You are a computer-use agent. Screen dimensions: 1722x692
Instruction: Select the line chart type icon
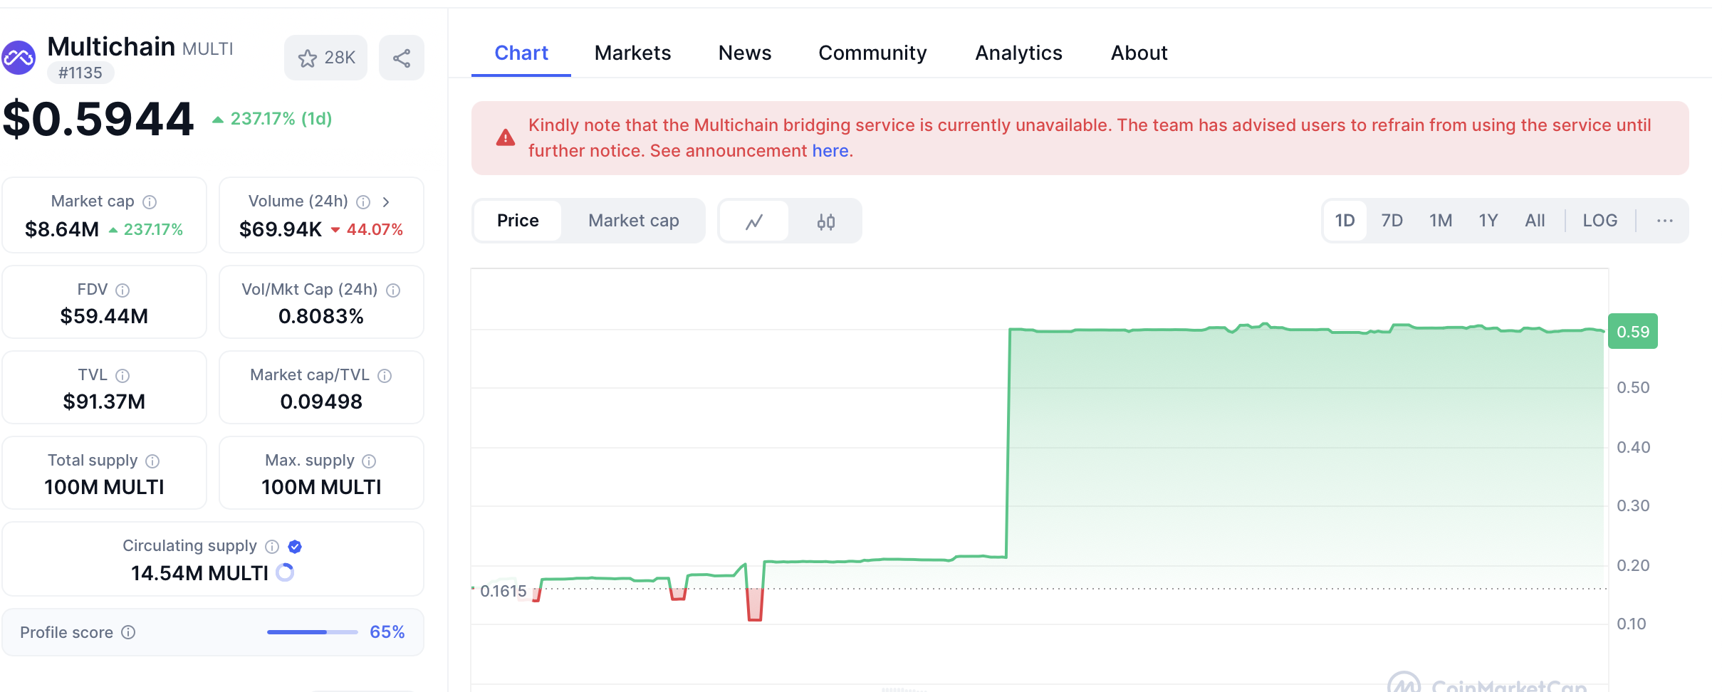[x=754, y=221]
